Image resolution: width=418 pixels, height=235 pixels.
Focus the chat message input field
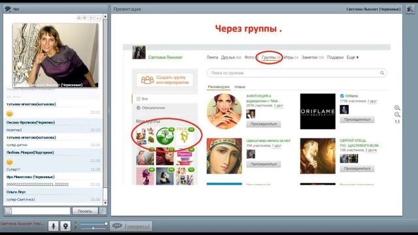[41, 211]
